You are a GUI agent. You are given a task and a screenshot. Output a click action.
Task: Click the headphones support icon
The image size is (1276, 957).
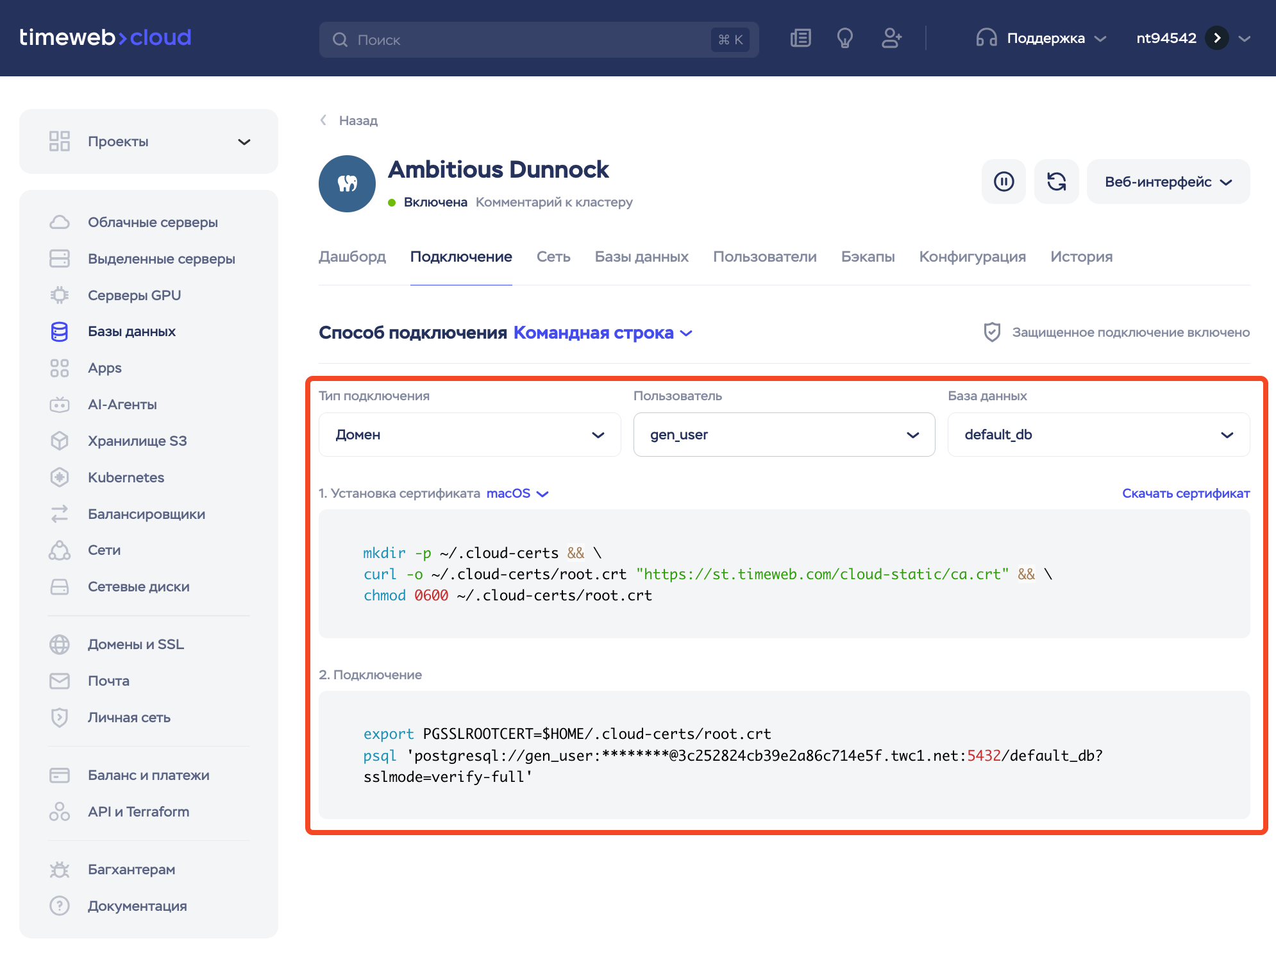coord(986,38)
